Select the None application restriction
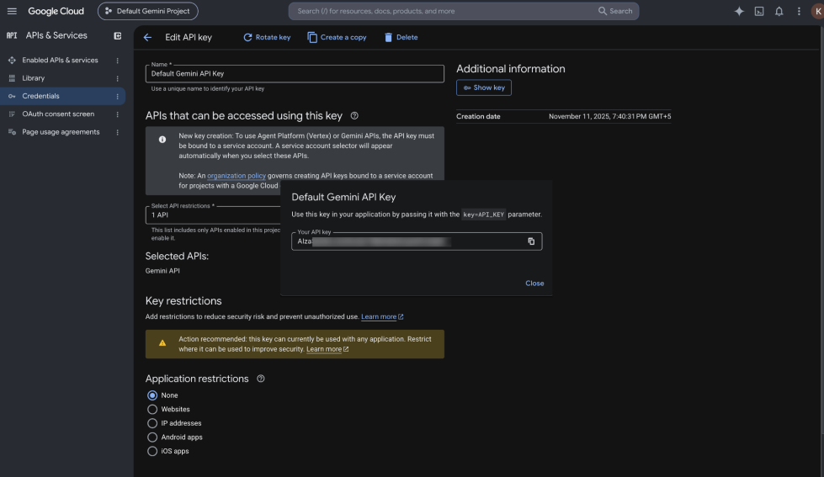The image size is (824, 477). click(x=152, y=395)
